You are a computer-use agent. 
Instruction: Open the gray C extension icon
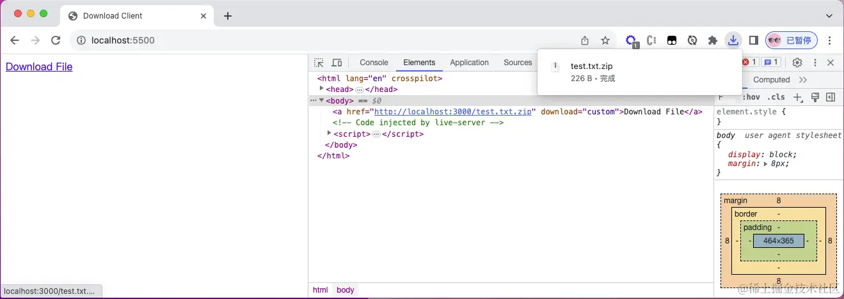(652, 40)
